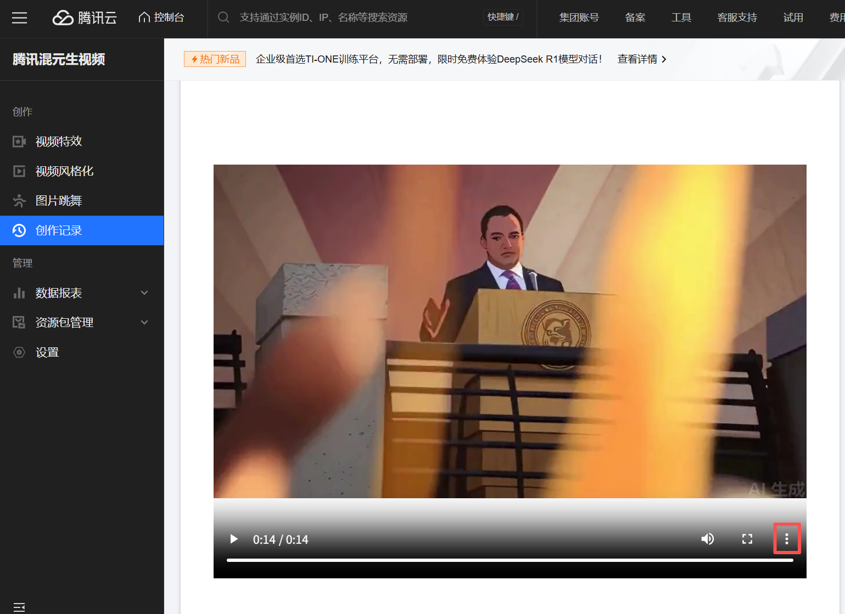Click the 视频特效 sidebar icon
This screenshot has width=845, height=614.
pos(19,142)
